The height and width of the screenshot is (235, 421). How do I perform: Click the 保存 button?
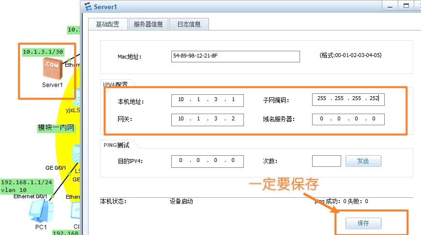tap(363, 223)
